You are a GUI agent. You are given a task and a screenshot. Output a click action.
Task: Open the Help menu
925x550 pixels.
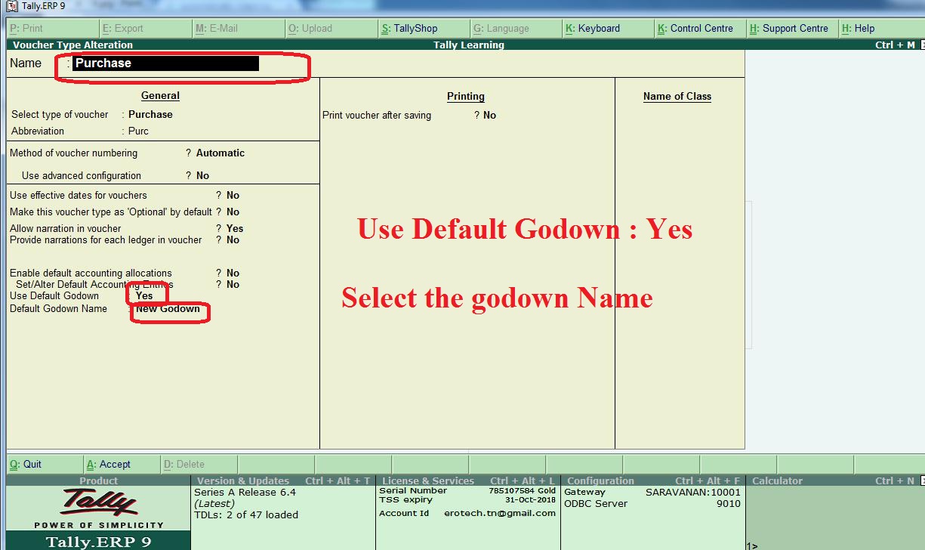click(x=881, y=28)
